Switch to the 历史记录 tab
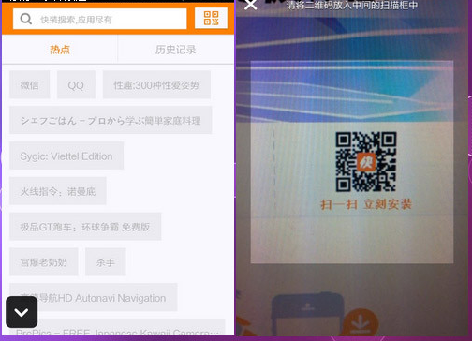The image size is (472, 341). click(176, 50)
